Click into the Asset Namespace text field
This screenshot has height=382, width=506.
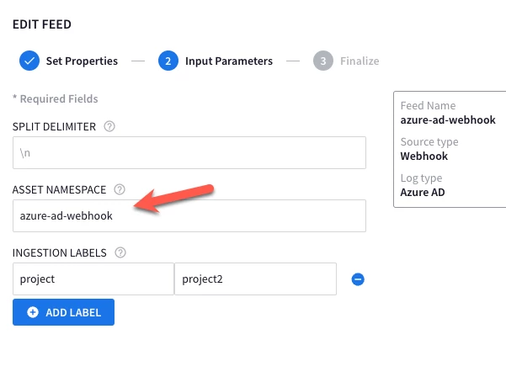coord(189,216)
